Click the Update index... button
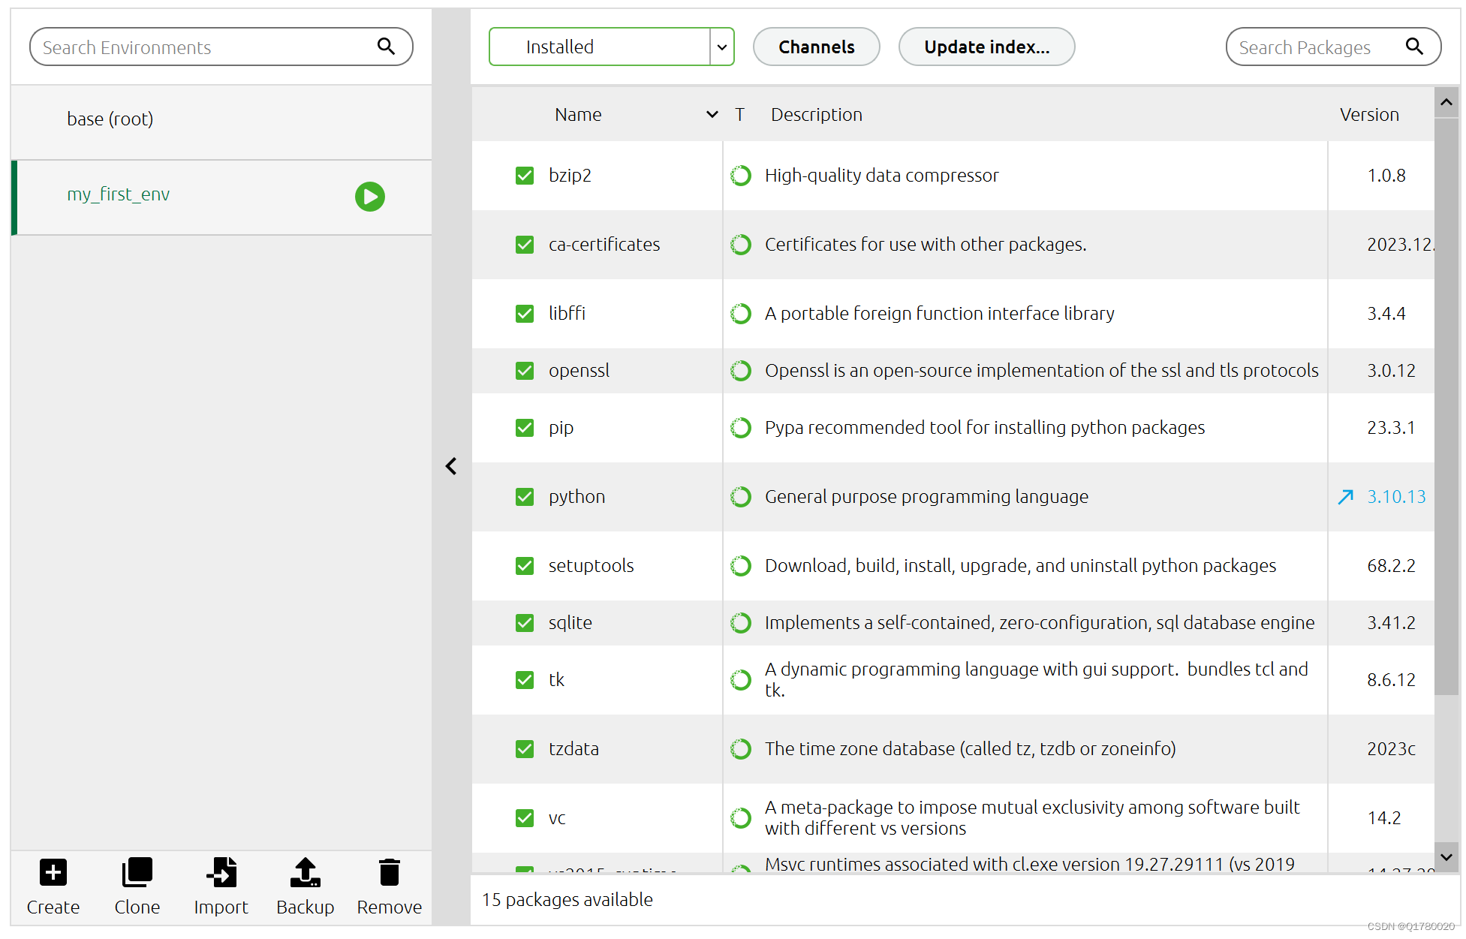Screen dimensions: 1466x939 tap(986, 47)
